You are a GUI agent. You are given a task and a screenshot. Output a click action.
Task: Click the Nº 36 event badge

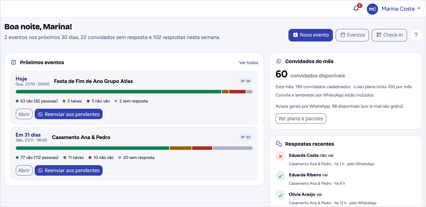tap(245, 81)
